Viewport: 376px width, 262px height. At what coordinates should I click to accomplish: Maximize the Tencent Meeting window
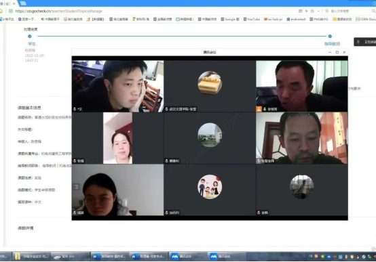(x=337, y=52)
